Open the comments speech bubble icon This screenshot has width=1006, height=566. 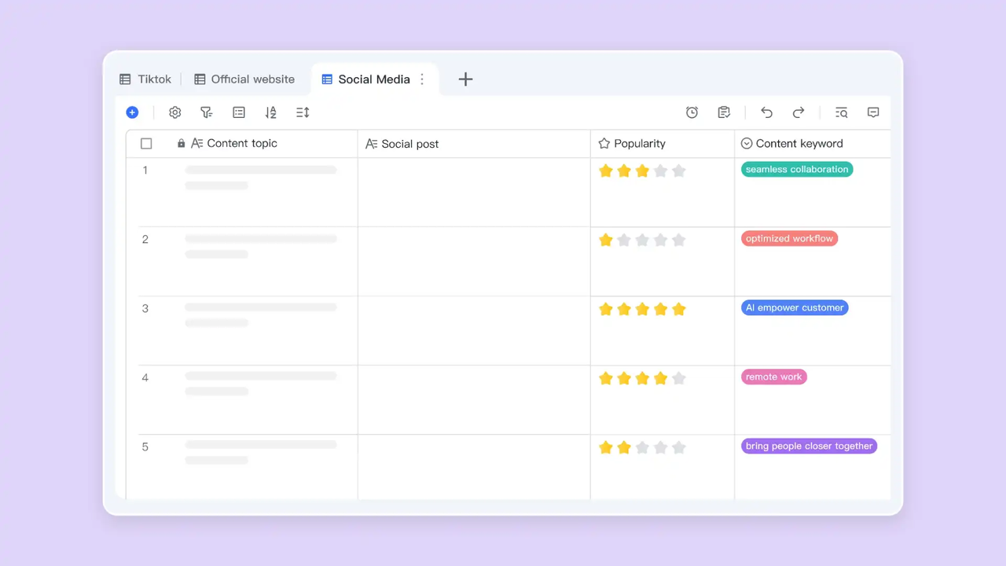pos(873,112)
